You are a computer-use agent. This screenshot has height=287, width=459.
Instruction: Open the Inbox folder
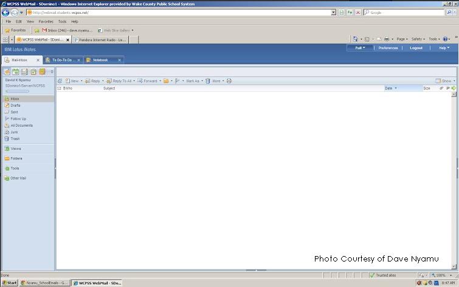coord(28,99)
